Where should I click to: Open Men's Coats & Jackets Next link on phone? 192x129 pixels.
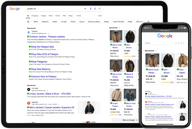point(159,117)
